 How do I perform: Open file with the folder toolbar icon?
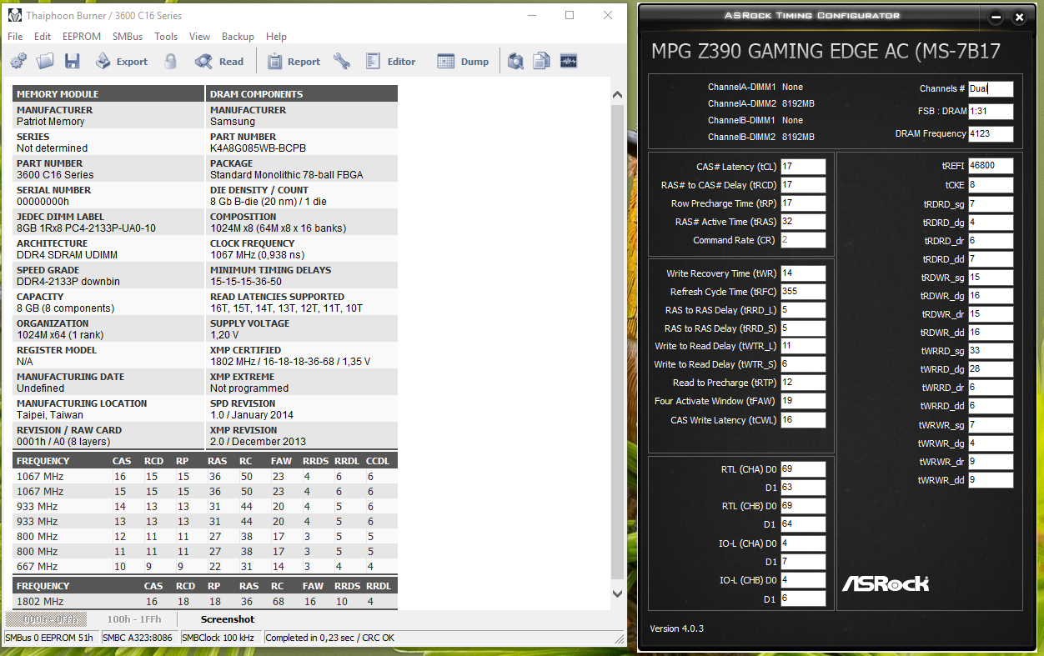coord(45,61)
